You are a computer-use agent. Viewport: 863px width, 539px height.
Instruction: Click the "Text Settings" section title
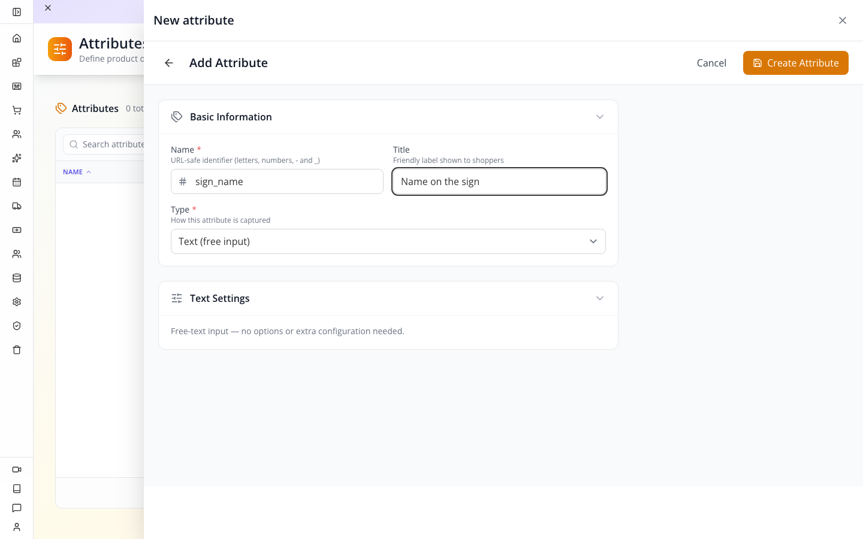220,298
